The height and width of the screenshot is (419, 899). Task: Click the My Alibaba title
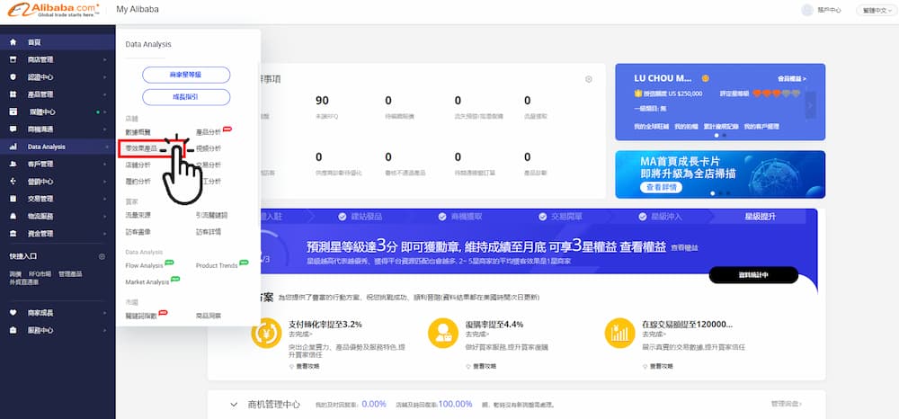pos(138,10)
